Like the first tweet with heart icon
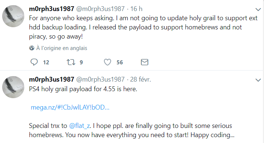The width and height of the screenshot is (264, 143). [x=108, y=62]
